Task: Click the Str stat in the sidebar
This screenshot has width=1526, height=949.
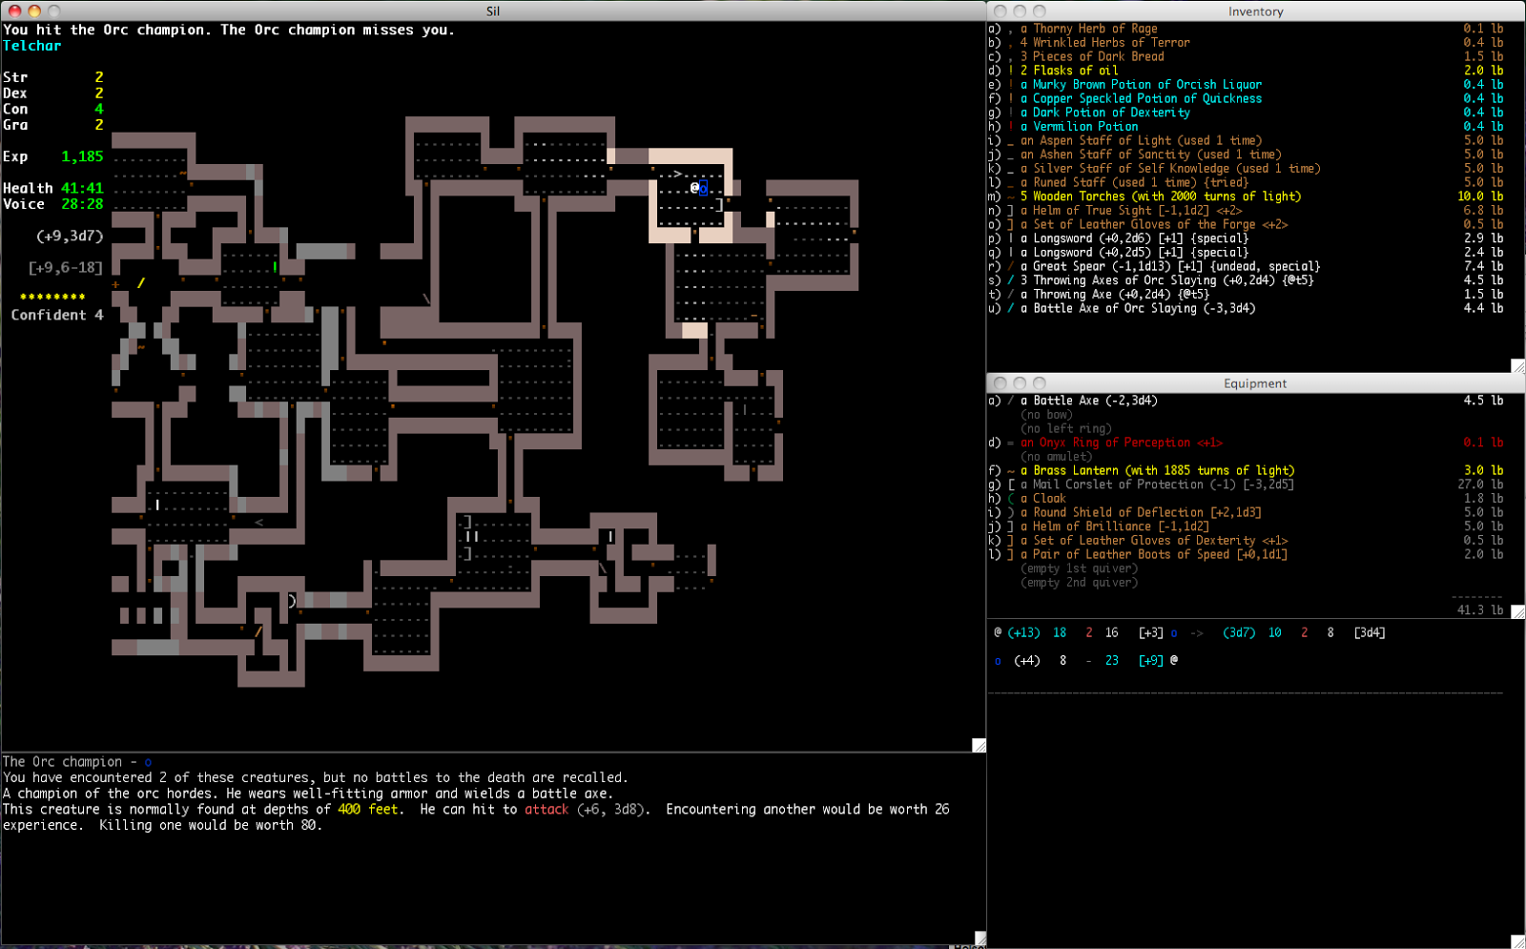Action: (x=53, y=77)
